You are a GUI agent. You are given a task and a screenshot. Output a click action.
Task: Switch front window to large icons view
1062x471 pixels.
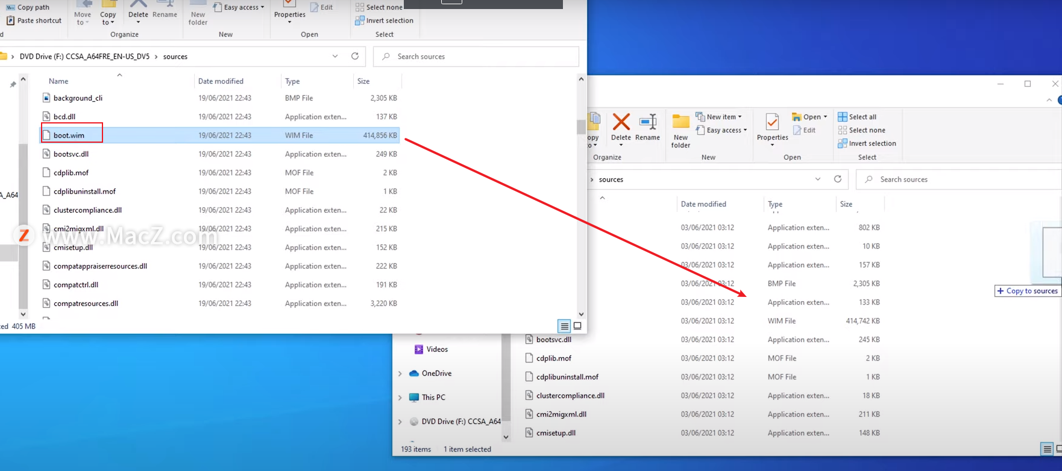(x=577, y=326)
